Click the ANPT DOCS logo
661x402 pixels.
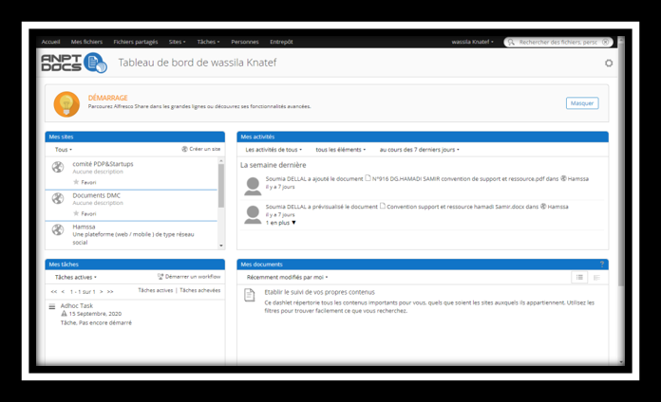coord(74,63)
